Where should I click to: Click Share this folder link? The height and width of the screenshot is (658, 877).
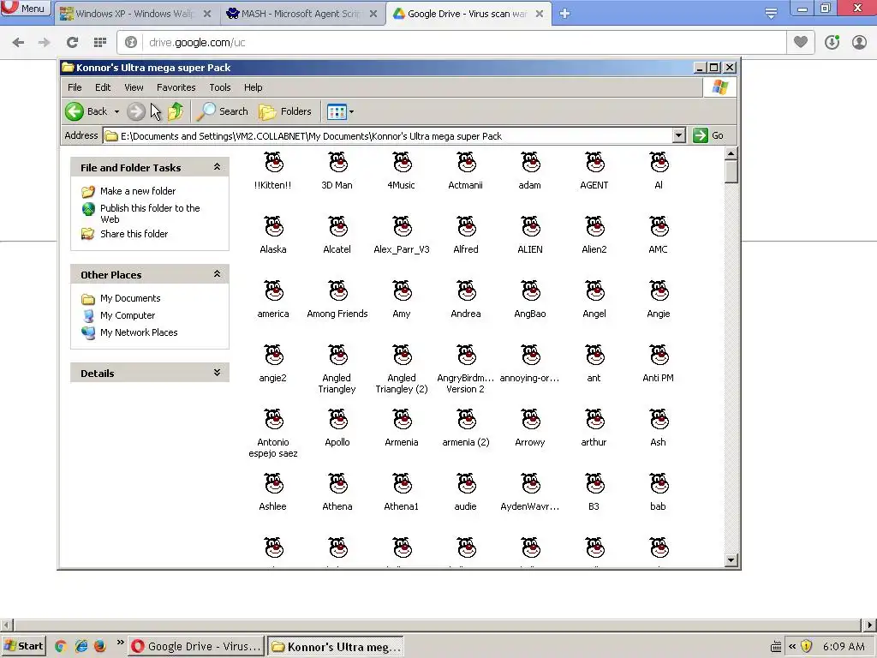tap(134, 234)
